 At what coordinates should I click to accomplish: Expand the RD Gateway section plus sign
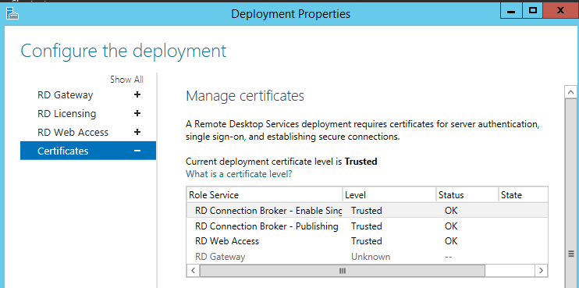point(137,95)
